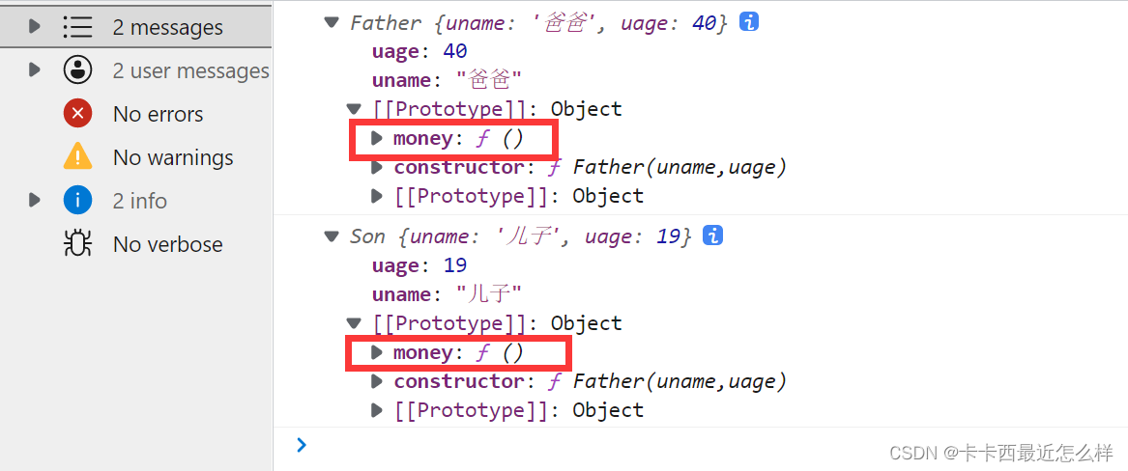This screenshot has width=1128, height=471.
Task: Click the verbose bug icon
Action: tap(77, 244)
